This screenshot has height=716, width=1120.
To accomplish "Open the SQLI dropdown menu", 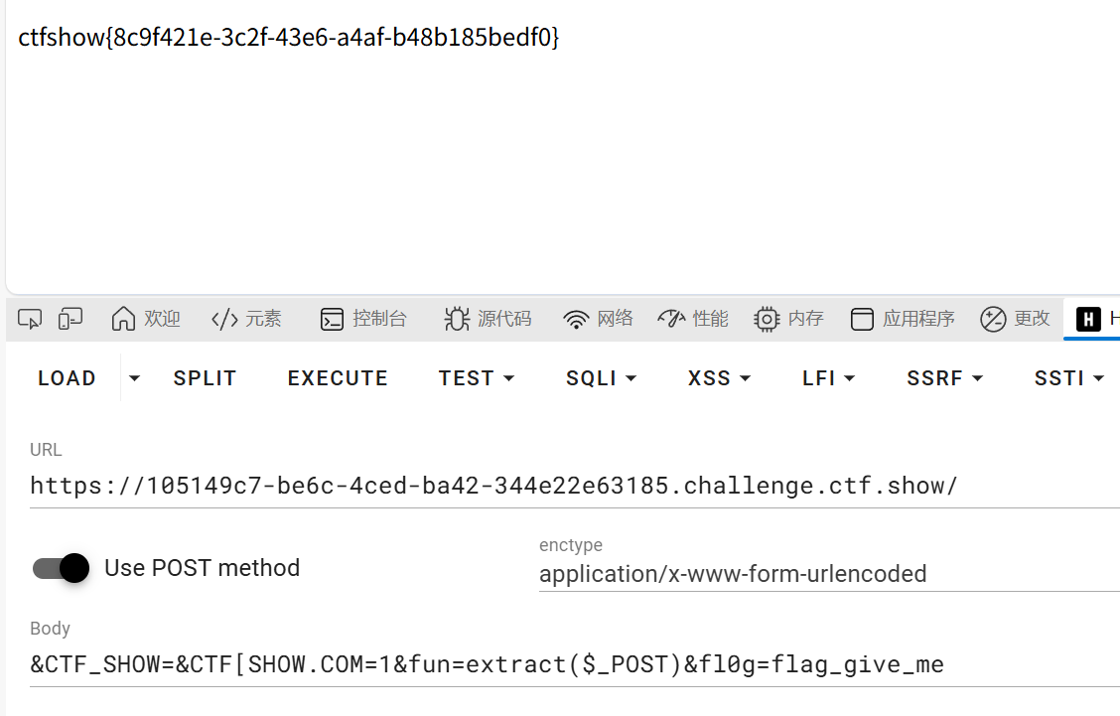I will (601, 378).
